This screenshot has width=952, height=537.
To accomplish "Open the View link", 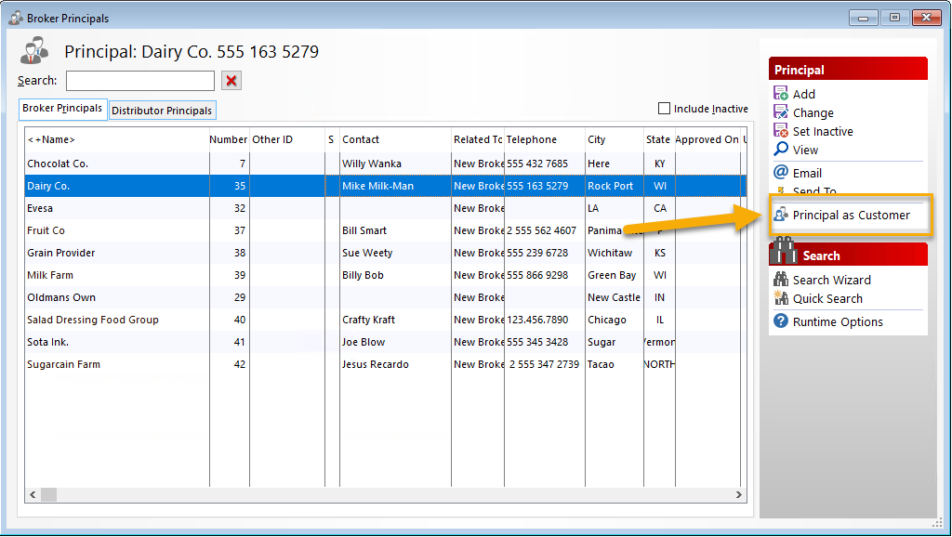I will (805, 150).
